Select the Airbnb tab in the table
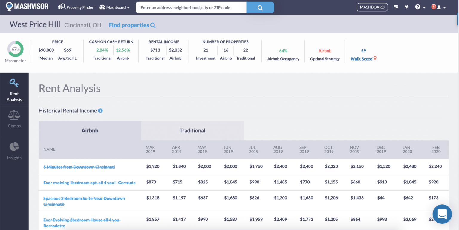The width and height of the screenshot is (459, 230). 89,130
